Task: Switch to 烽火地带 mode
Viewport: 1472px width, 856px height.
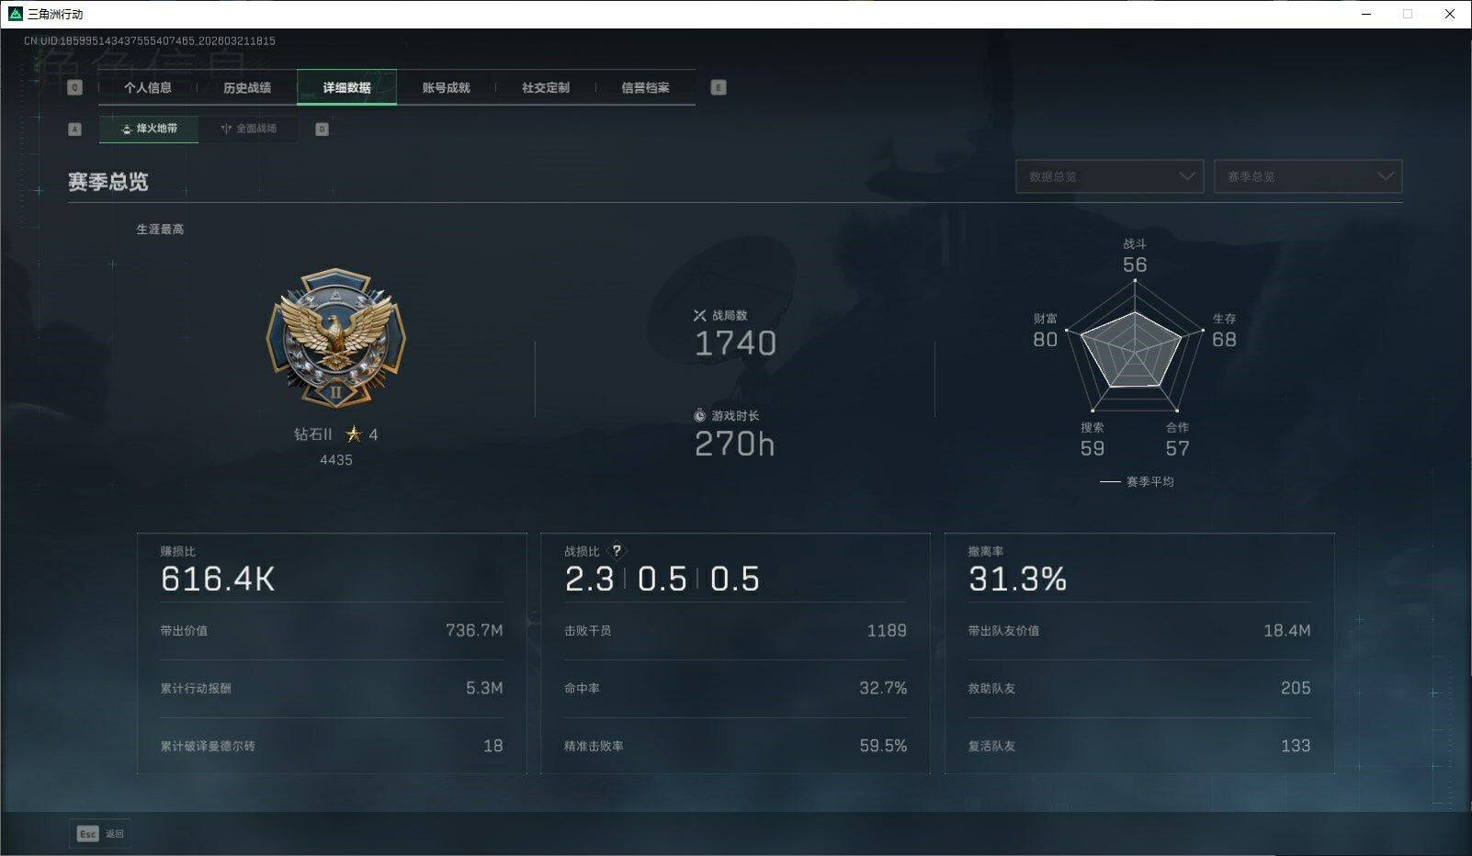Action: (149, 129)
